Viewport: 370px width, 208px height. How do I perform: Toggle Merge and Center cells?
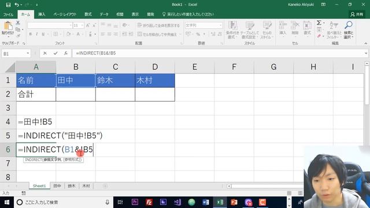click(157, 35)
